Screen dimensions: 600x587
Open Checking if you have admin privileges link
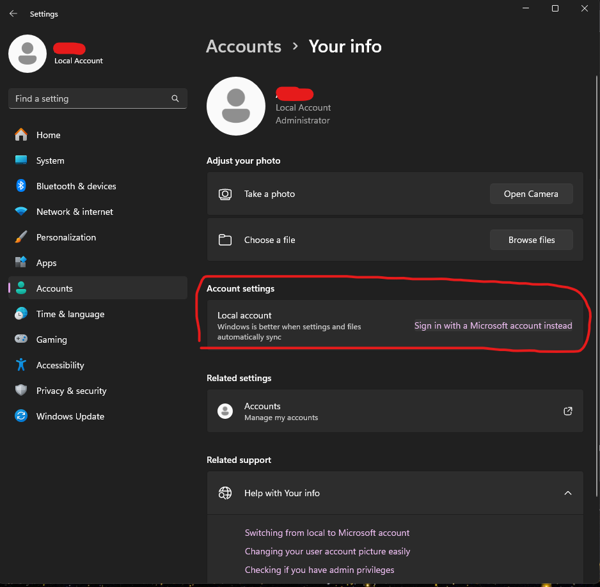pyautogui.click(x=320, y=569)
